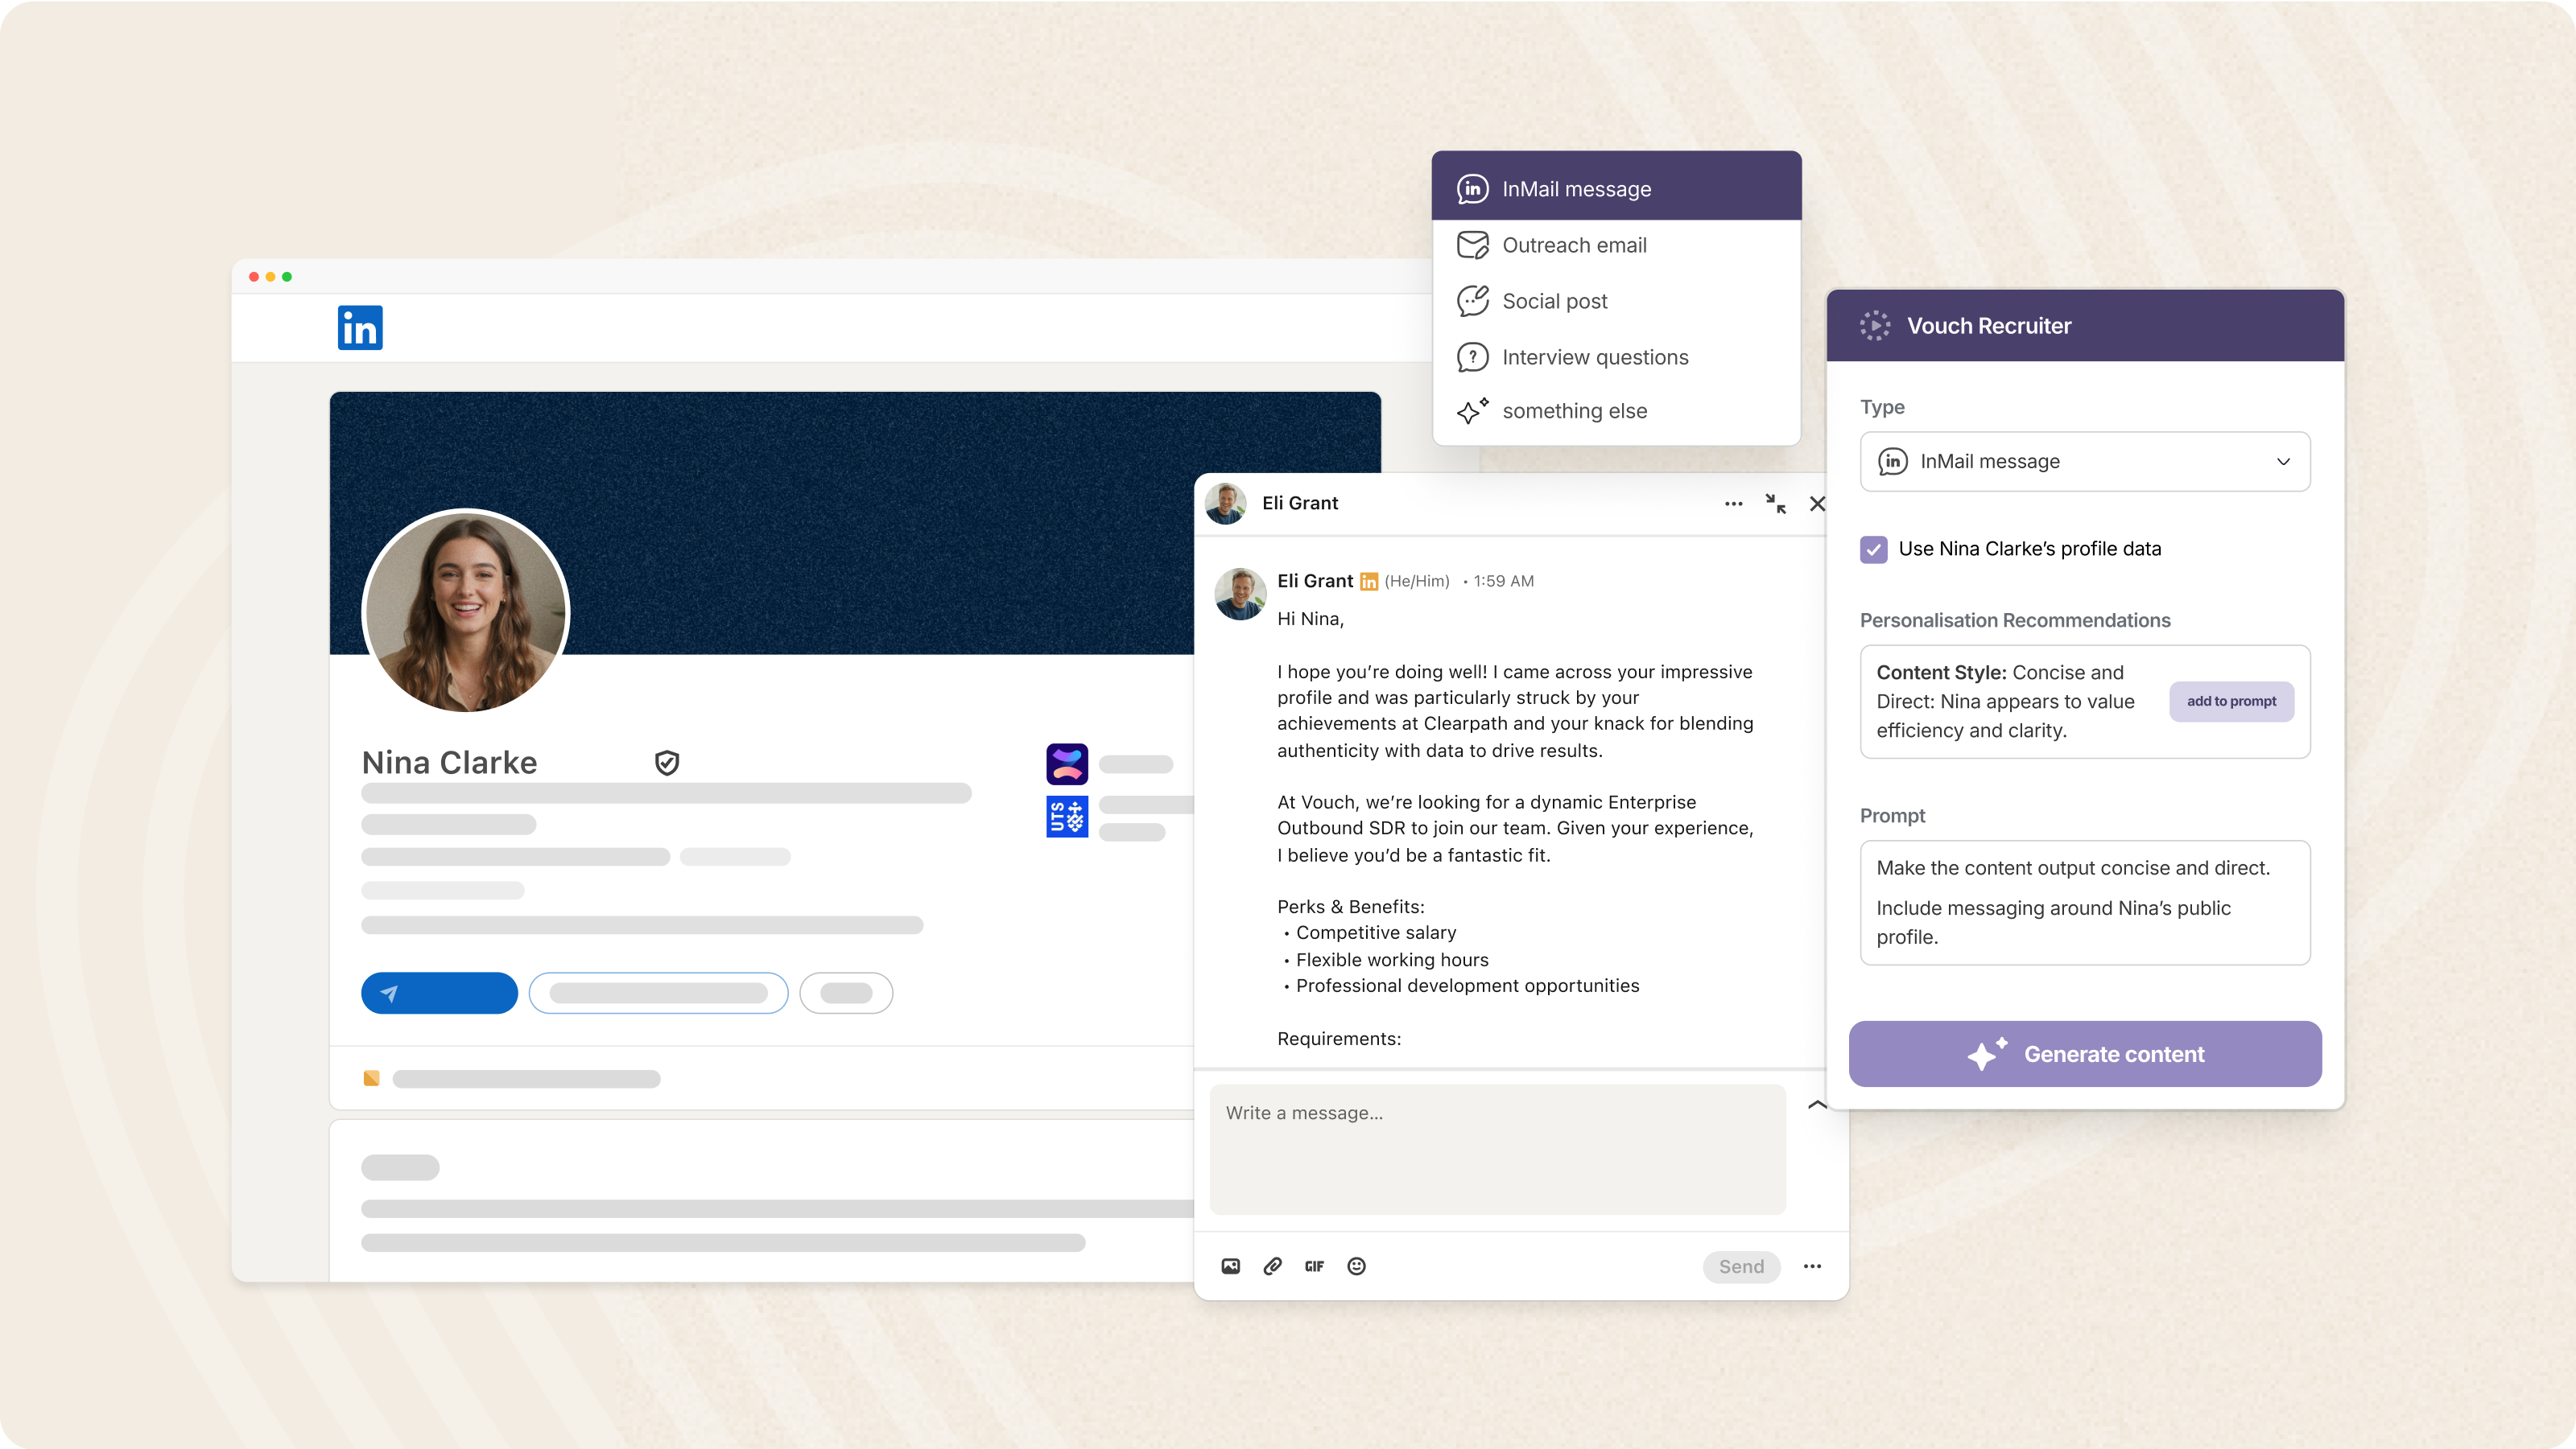Choose Outreach email in the type menu
2576x1449 pixels.
[x=1616, y=245]
